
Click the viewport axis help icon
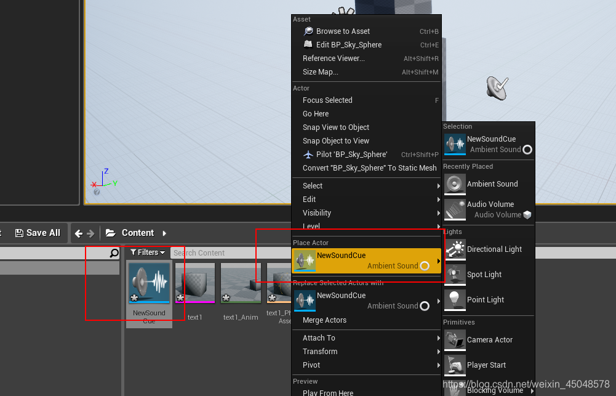[97, 192]
